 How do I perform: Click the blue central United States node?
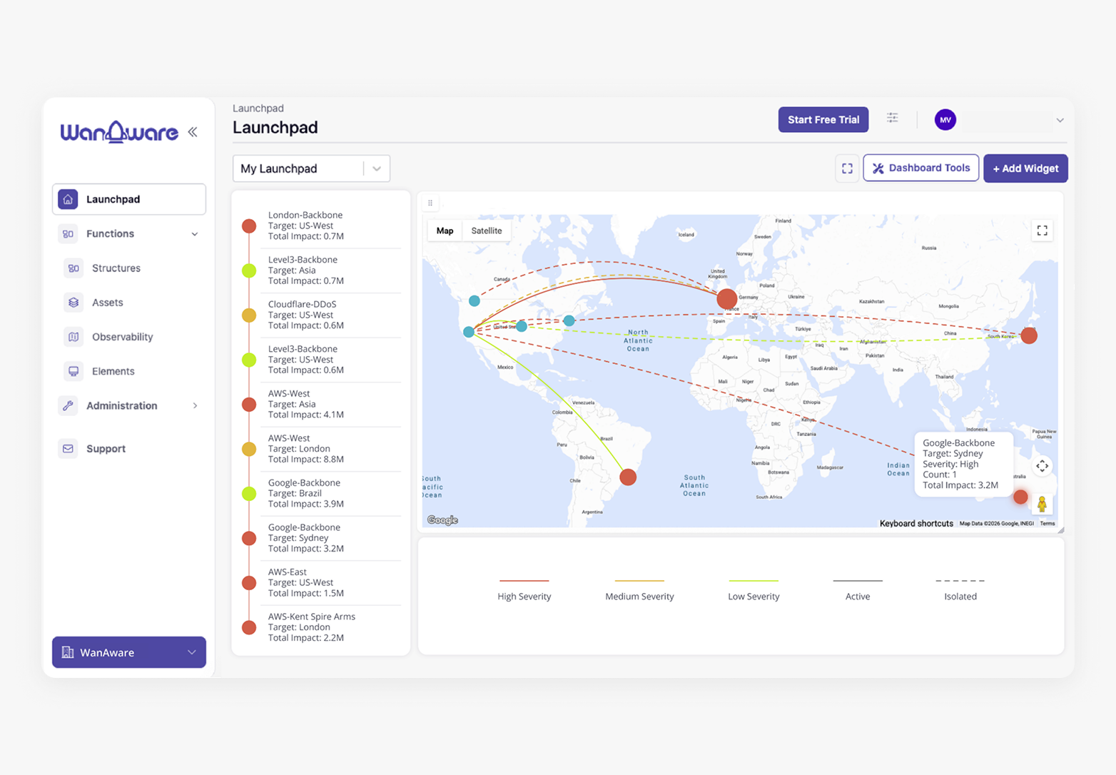pos(522,326)
